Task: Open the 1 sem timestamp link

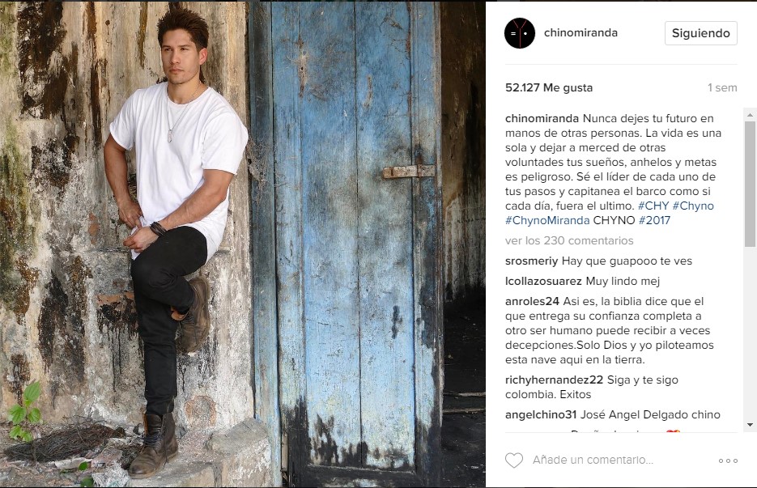Action: click(721, 88)
